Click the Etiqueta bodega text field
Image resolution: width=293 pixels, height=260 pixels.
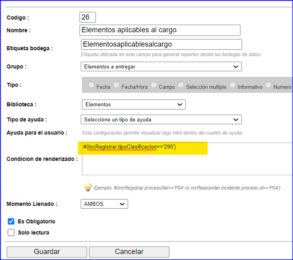(x=162, y=44)
